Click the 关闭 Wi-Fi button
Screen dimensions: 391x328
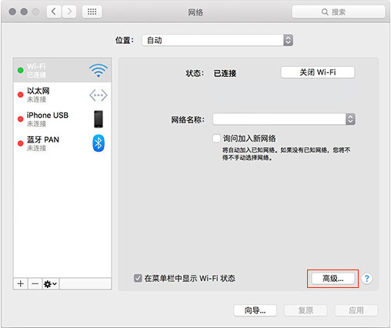pos(318,72)
